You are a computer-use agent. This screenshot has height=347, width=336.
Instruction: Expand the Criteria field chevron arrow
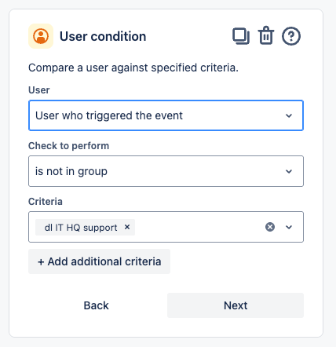coord(289,227)
